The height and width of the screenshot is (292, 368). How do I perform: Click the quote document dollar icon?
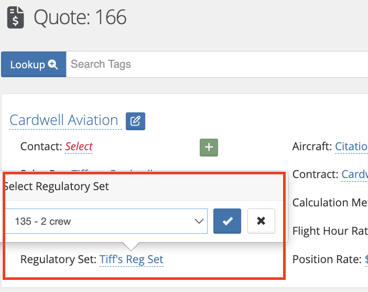click(x=16, y=18)
